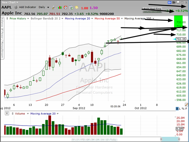Click the Apple Inc company name
This screenshot has height=142, width=189.
(12, 13)
